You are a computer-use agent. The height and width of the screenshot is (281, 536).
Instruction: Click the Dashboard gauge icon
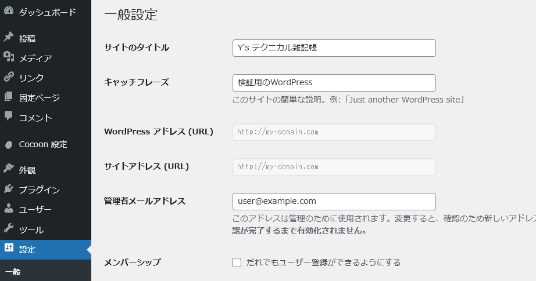(9, 12)
